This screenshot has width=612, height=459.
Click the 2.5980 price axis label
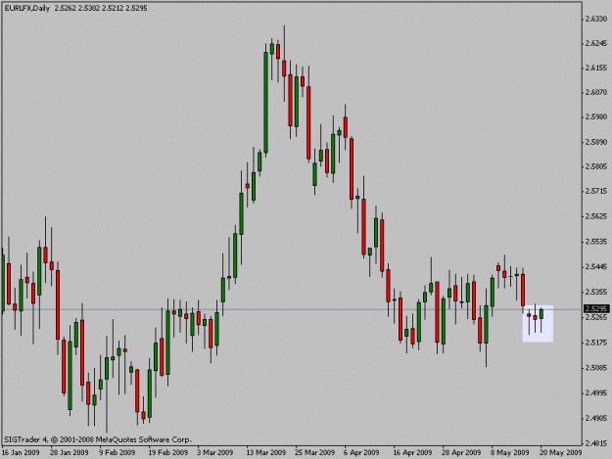596,117
